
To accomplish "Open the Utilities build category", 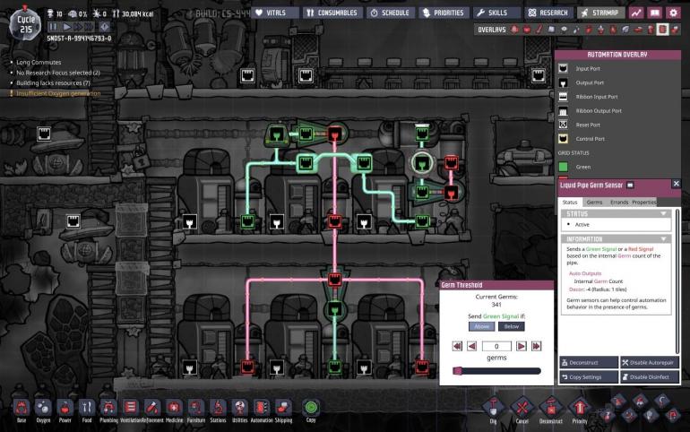I will pyautogui.click(x=240, y=409).
